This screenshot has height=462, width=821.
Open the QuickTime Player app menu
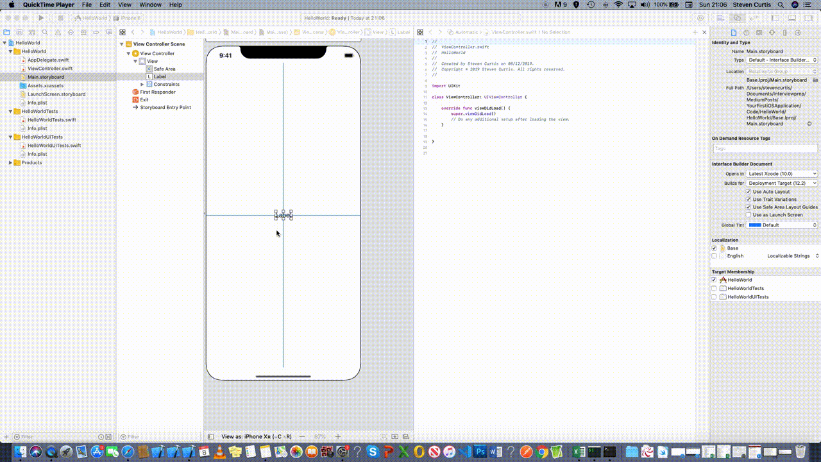pos(49,4)
